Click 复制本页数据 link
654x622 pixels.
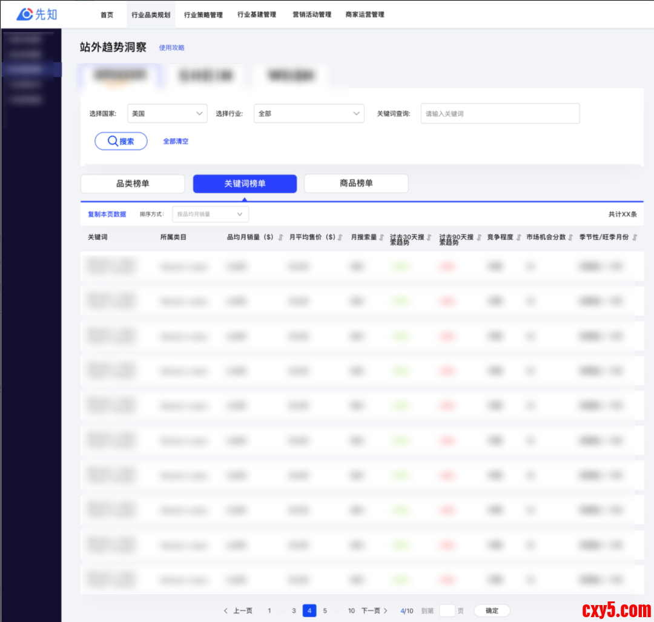coord(107,214)
